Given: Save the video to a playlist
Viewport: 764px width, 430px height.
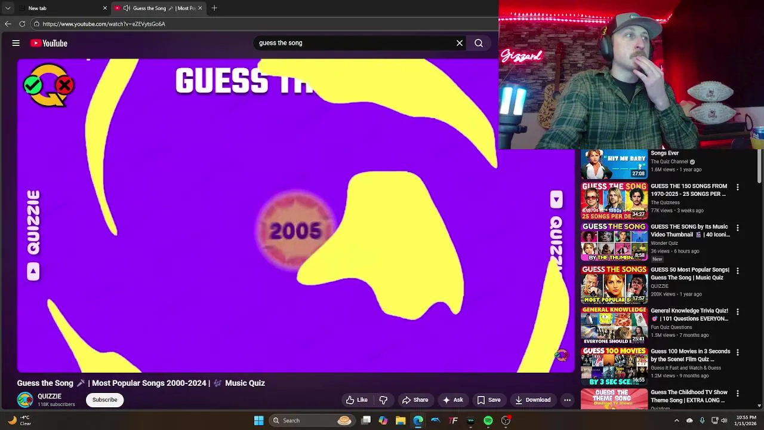Looking at the screenshot, I should 488,400.
